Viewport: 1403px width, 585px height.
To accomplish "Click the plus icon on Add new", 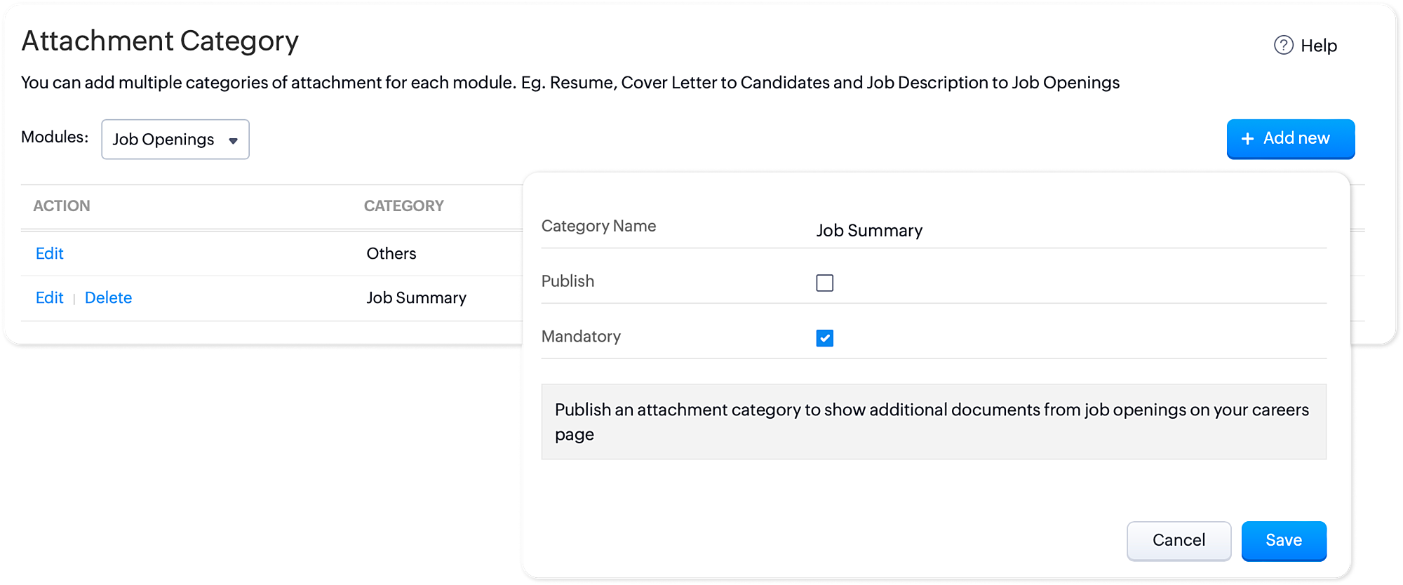I will pyautogui.click(x=1247, y=139).
